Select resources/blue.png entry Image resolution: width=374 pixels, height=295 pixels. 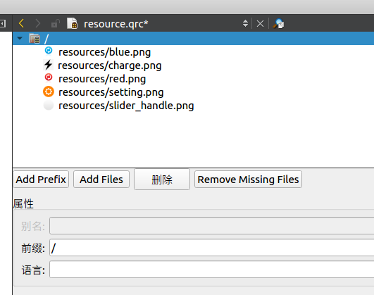pos(104,52)
